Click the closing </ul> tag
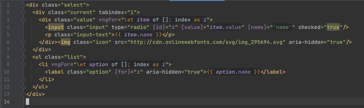364x108 pixels. tap(40, 87)
